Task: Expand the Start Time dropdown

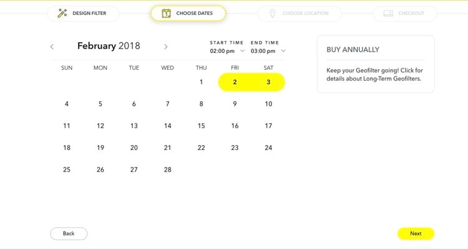Action: click(x=243, y=51)
